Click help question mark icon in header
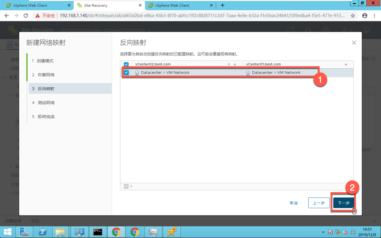 (x=326, y=30)
